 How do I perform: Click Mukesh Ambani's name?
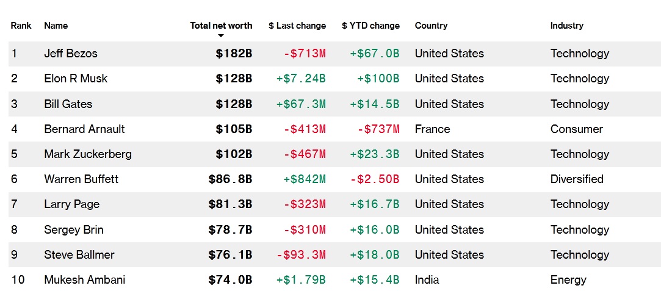[x=85, y=280]
